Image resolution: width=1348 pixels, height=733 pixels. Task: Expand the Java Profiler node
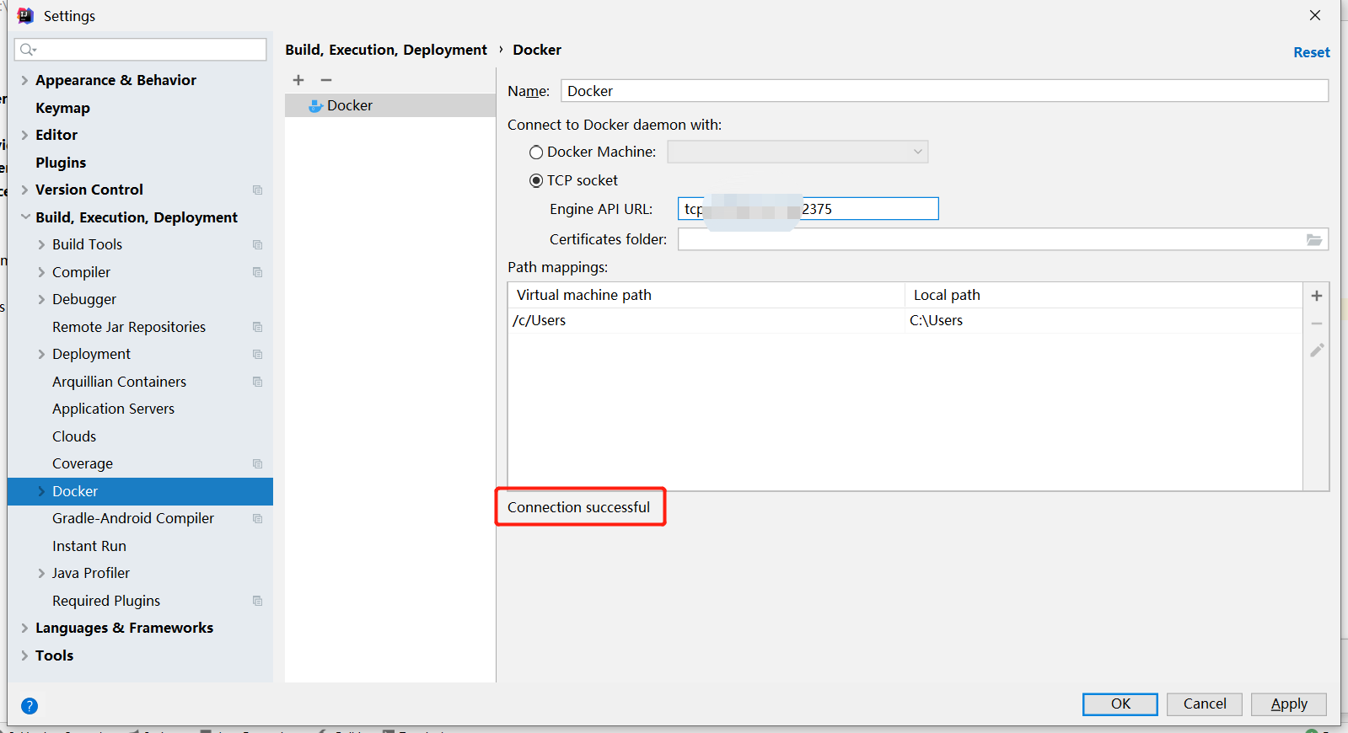click(x=41, y=574)
